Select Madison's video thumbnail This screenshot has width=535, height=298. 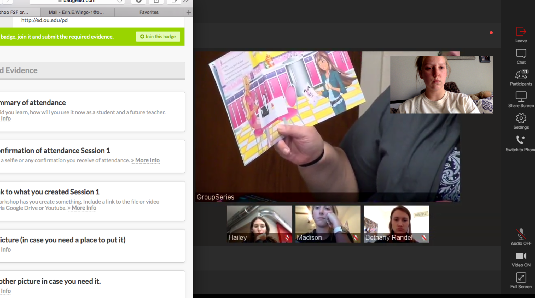coord(328,224)
